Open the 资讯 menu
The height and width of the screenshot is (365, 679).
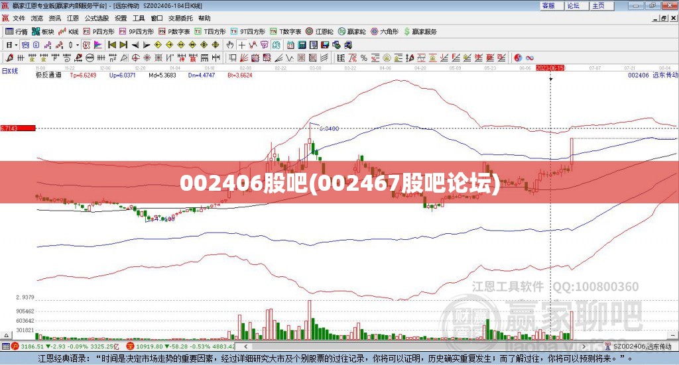point(54,18)
